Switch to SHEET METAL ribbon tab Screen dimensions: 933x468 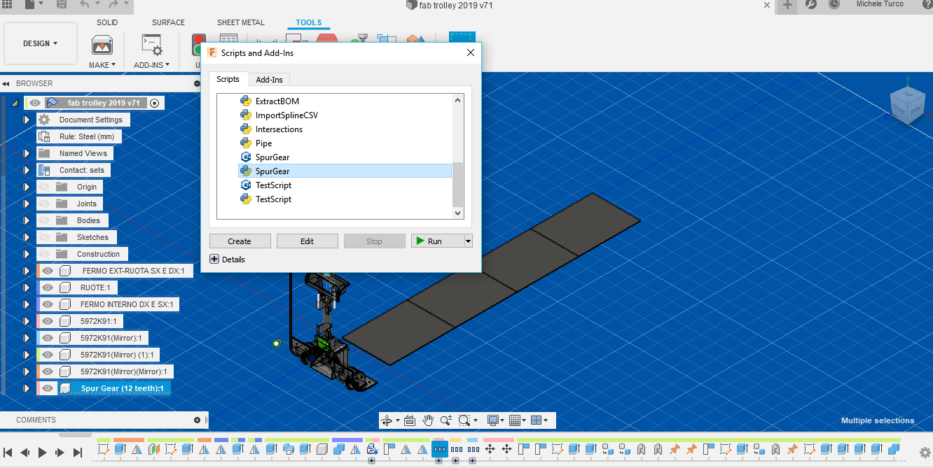click(241, 22)
